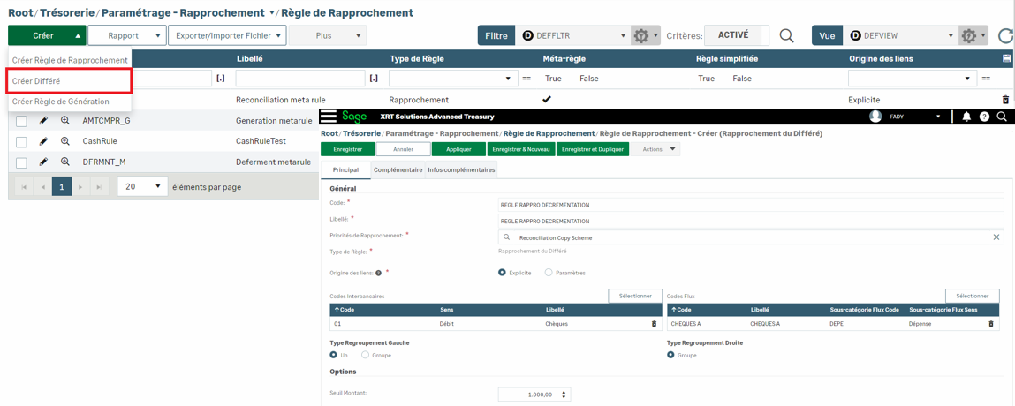Tick the checkbox for CashRule row

21,141
